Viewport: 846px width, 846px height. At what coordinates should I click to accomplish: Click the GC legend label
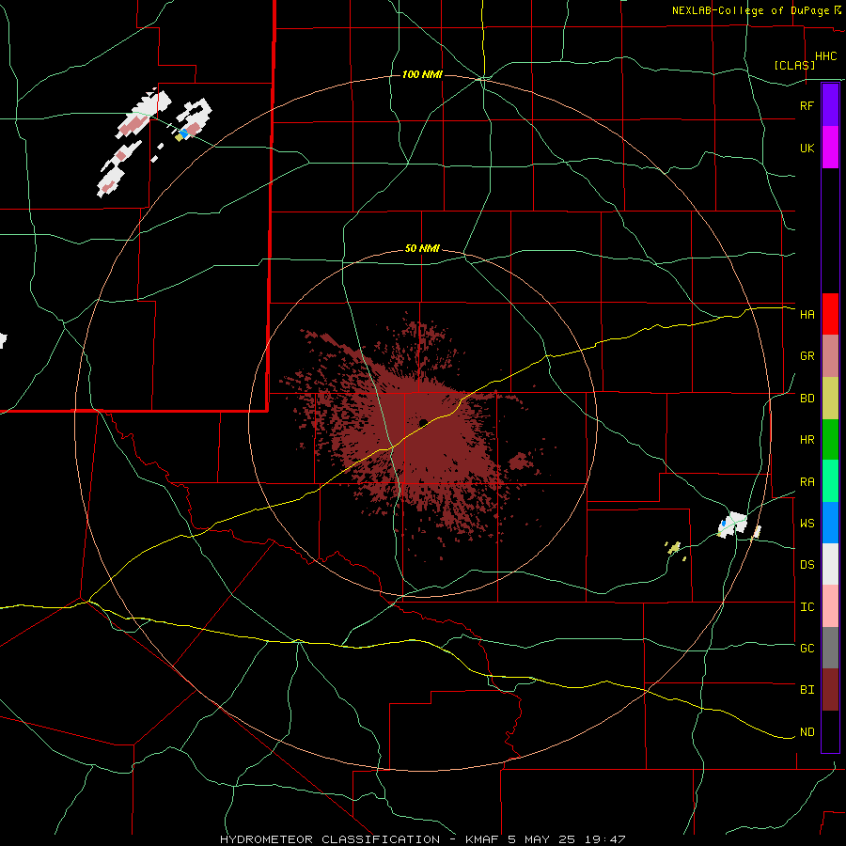tap(807, 649)
